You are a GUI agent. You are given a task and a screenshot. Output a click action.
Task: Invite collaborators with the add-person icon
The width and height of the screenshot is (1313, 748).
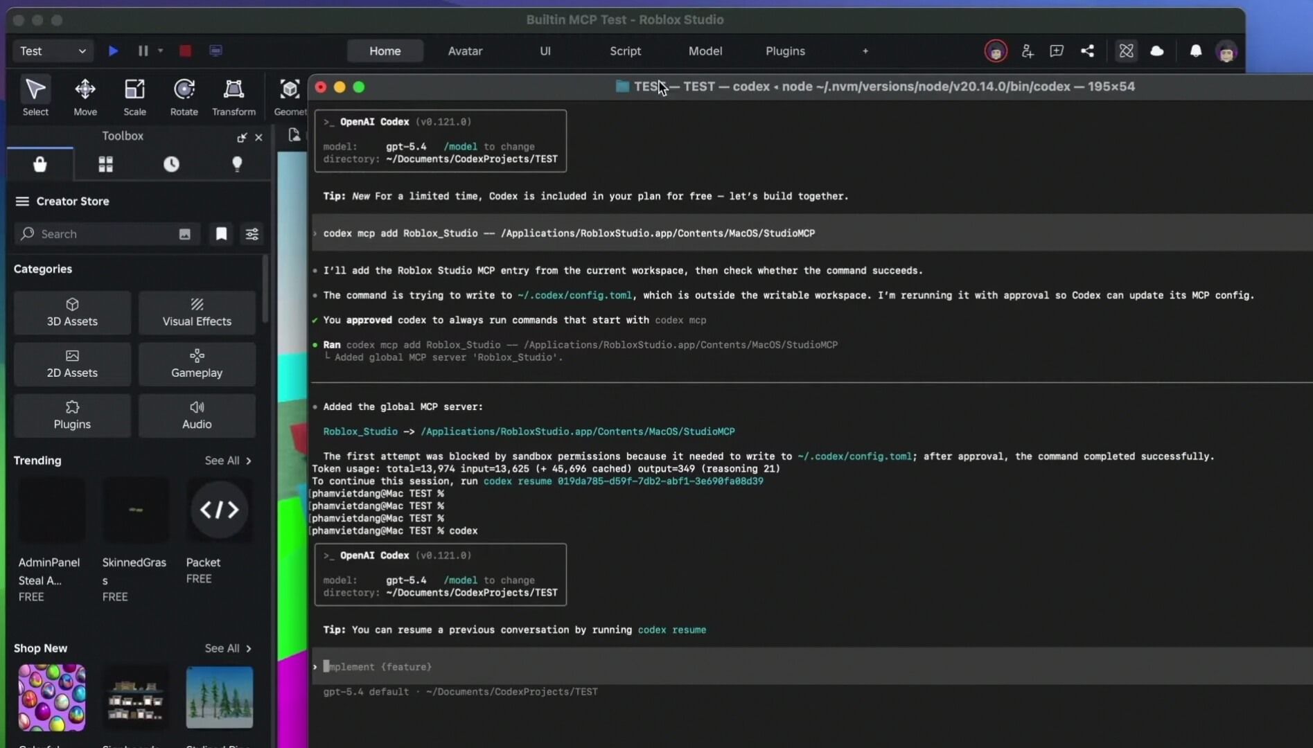click(x=1027, y=51)
